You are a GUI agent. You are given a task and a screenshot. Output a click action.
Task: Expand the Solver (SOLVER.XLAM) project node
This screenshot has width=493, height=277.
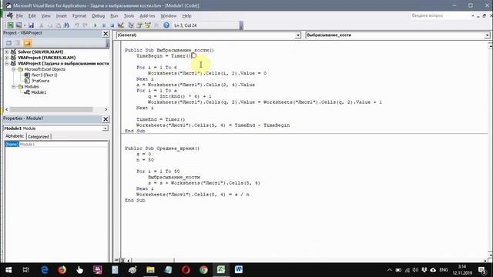[x=7, y=52]
